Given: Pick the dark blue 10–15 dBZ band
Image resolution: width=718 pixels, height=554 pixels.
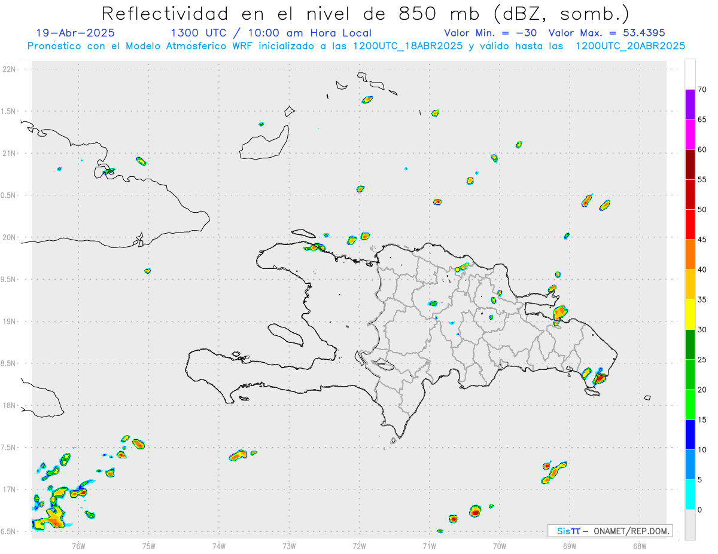Looking at the screenshot, I should (690, 434).
